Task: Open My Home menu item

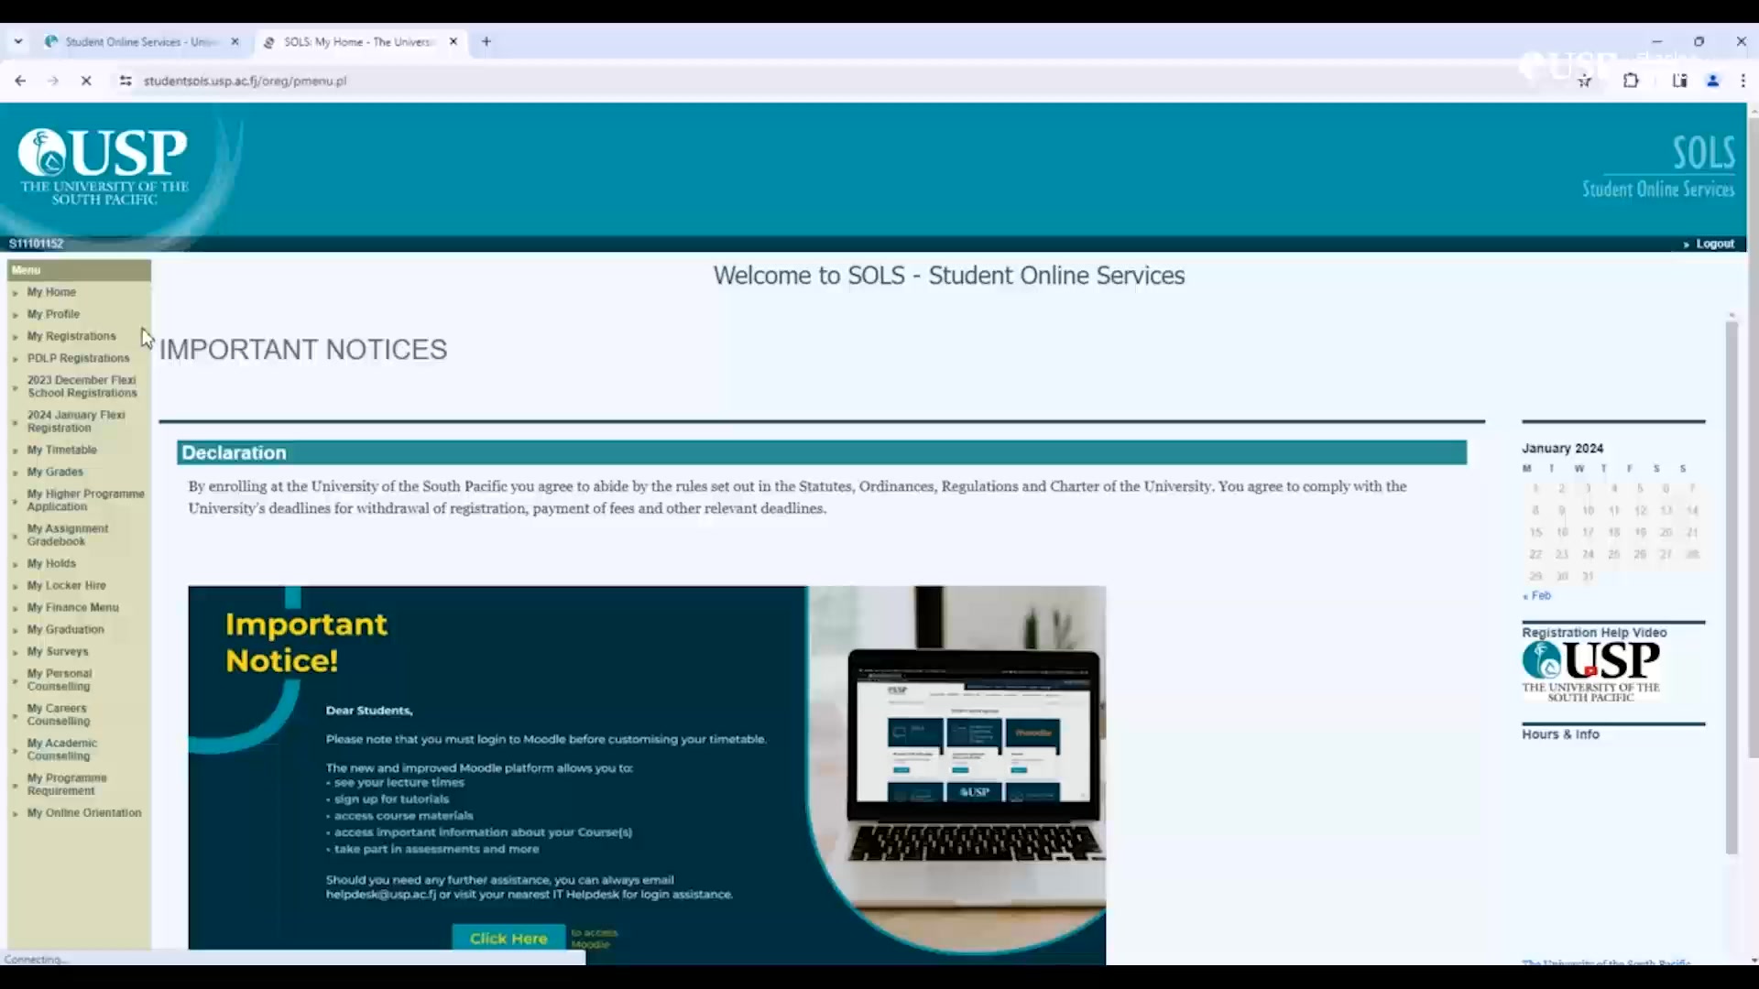Action: click(x=51, y=292)
